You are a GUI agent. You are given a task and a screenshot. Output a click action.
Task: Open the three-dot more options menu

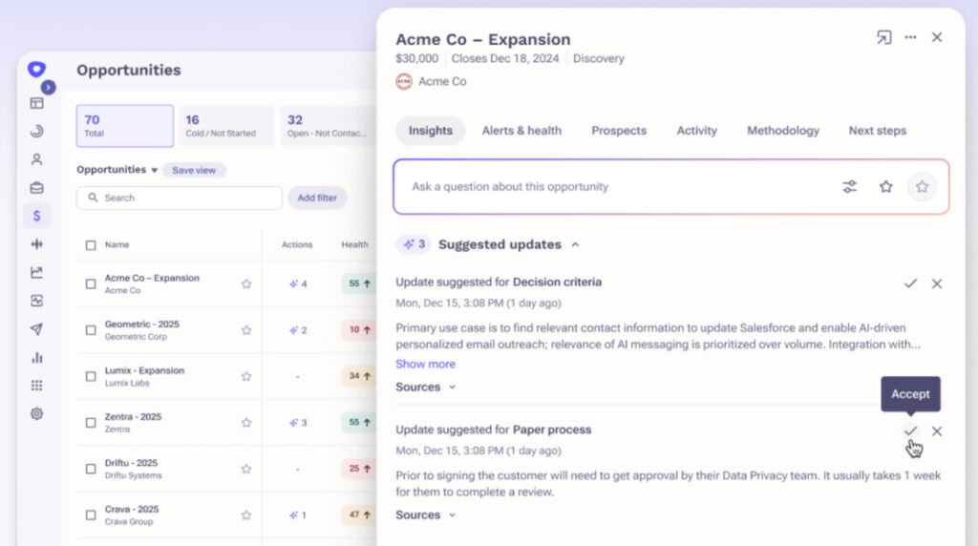(910, 37)
